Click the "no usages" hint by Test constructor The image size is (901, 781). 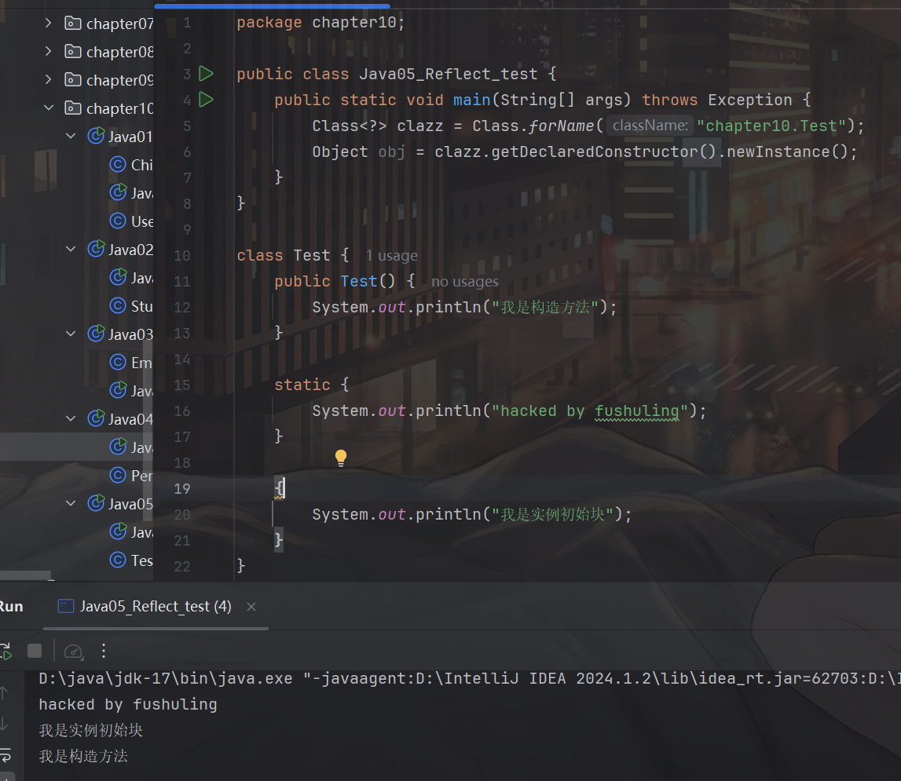coord(464,282)
